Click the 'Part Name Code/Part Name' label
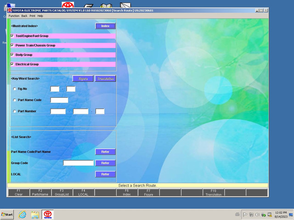Image resolution: width=294 pixels, height=220 pixels. point(31,152)
